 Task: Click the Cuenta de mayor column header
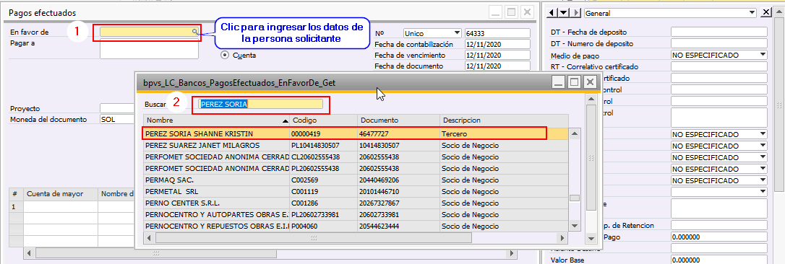coord(61,194)
